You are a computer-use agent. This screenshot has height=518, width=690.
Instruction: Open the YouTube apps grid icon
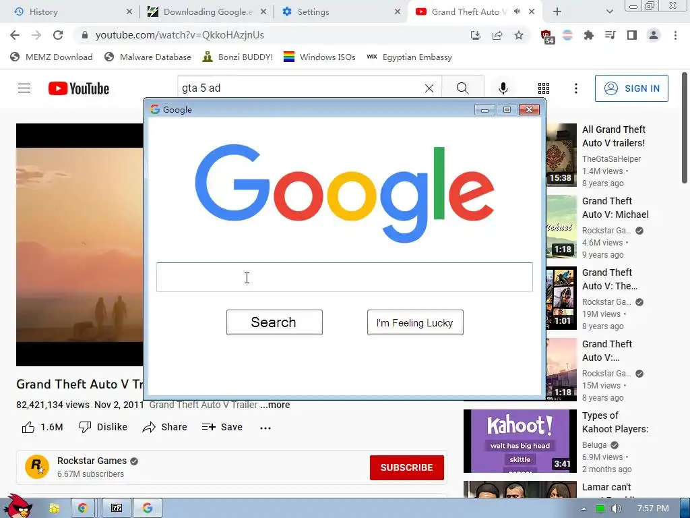point(544,88)
